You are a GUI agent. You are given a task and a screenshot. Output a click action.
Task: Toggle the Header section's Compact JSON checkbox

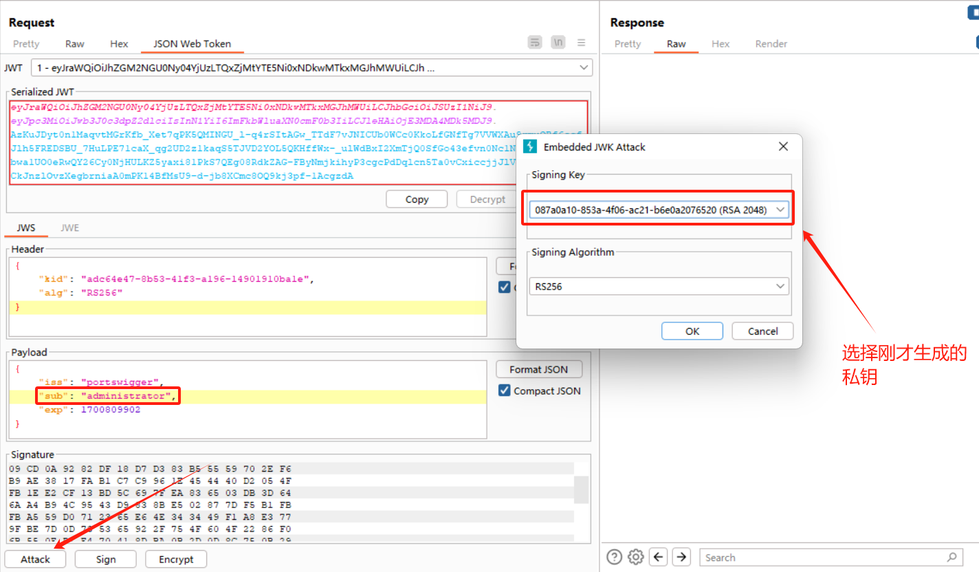click(504, 287)
